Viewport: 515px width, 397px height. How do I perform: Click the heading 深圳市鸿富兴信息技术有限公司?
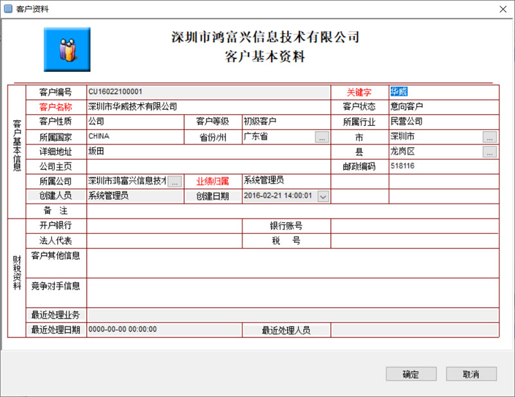[265, 37]
